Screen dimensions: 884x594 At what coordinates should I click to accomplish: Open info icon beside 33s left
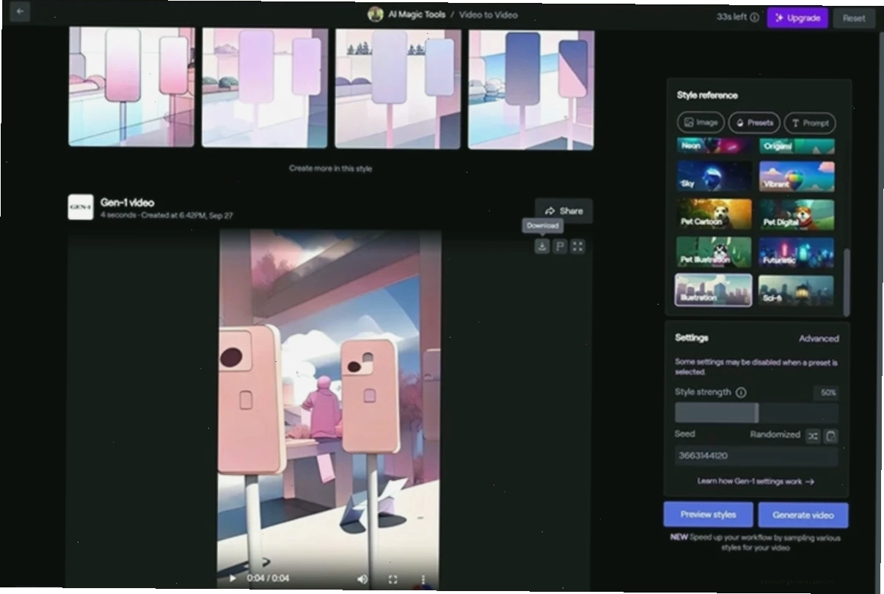pos(754,18)
